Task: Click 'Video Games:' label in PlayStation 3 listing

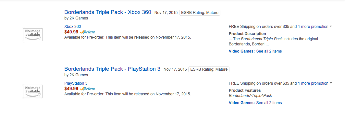Action: click(x=242, y=102)
